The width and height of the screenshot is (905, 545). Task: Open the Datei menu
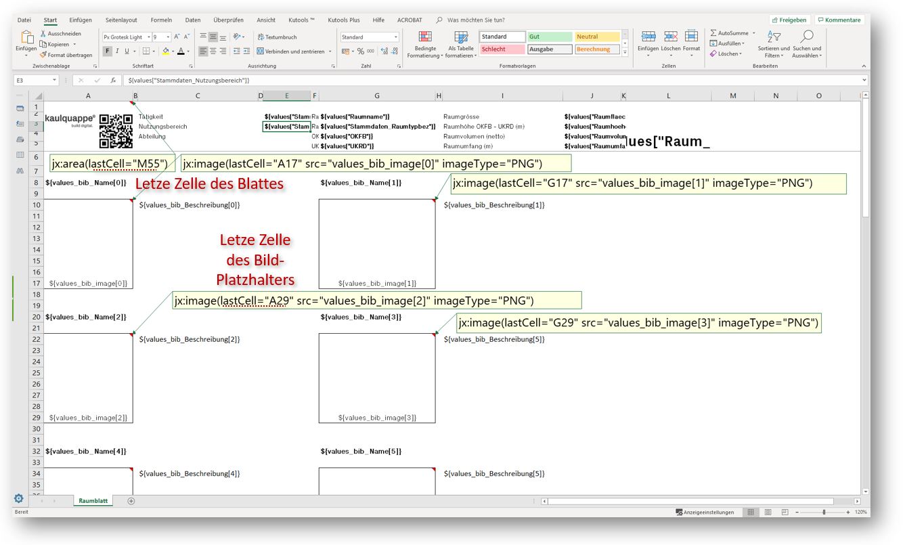pos(25,20)
